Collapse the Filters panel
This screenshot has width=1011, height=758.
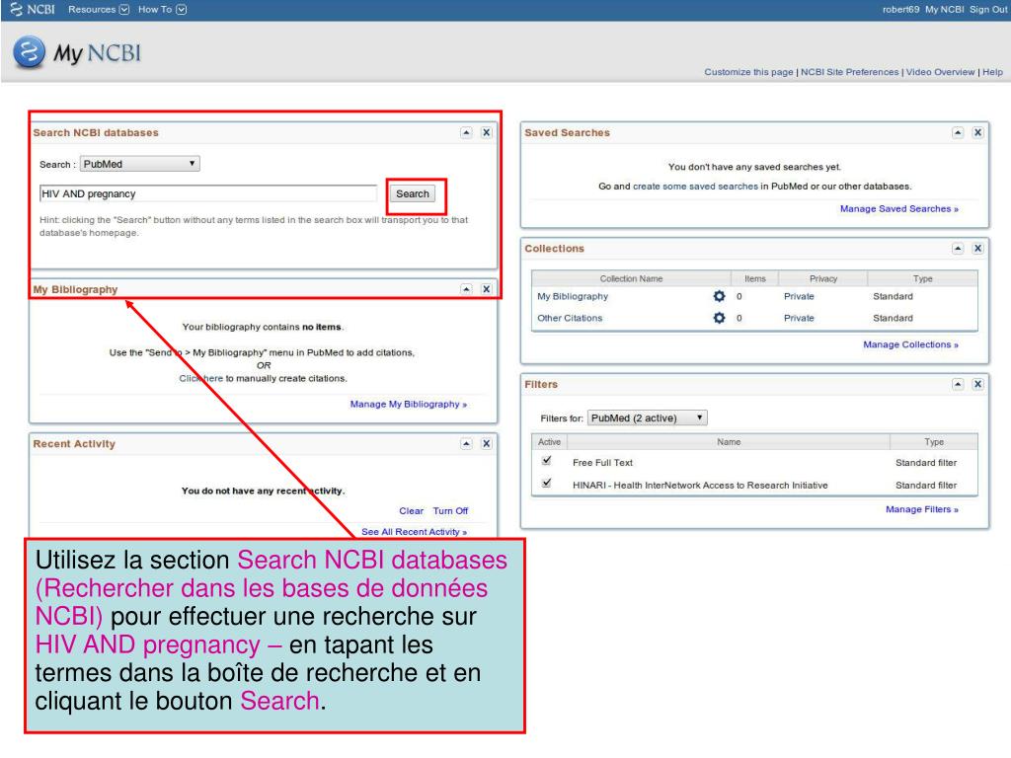958,384
